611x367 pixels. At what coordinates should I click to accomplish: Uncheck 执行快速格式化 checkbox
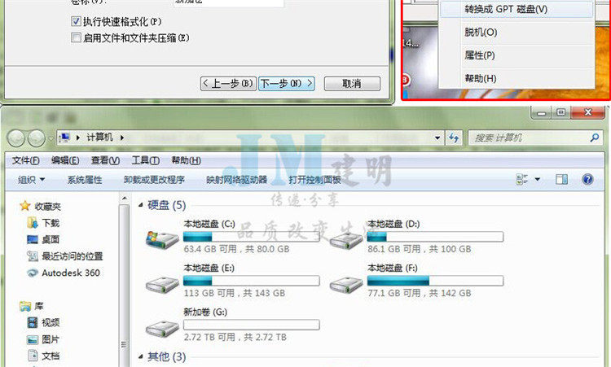pyautogui.click(x=76, y=21)
